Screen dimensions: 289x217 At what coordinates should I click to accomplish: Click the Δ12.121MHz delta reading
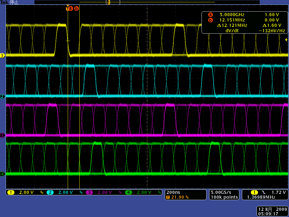click(x=232, y=25)
